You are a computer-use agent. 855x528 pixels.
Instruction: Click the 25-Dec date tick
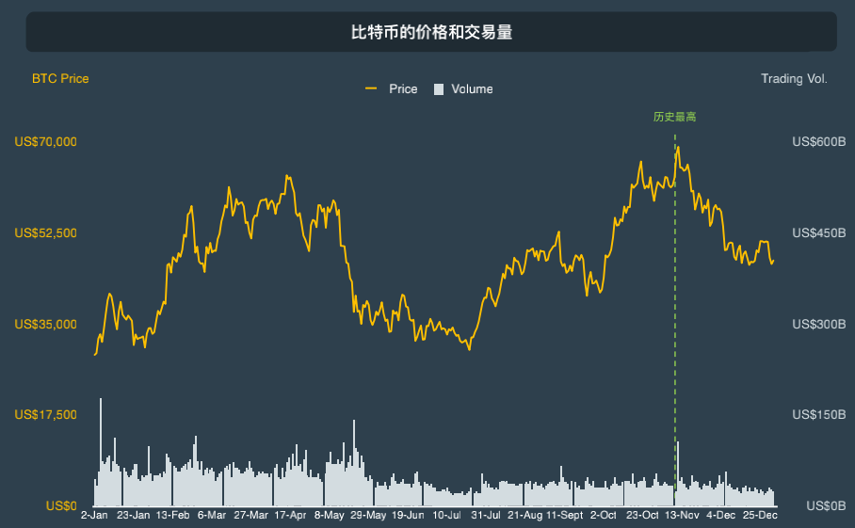pyautogui.click(x=760, y=515)
